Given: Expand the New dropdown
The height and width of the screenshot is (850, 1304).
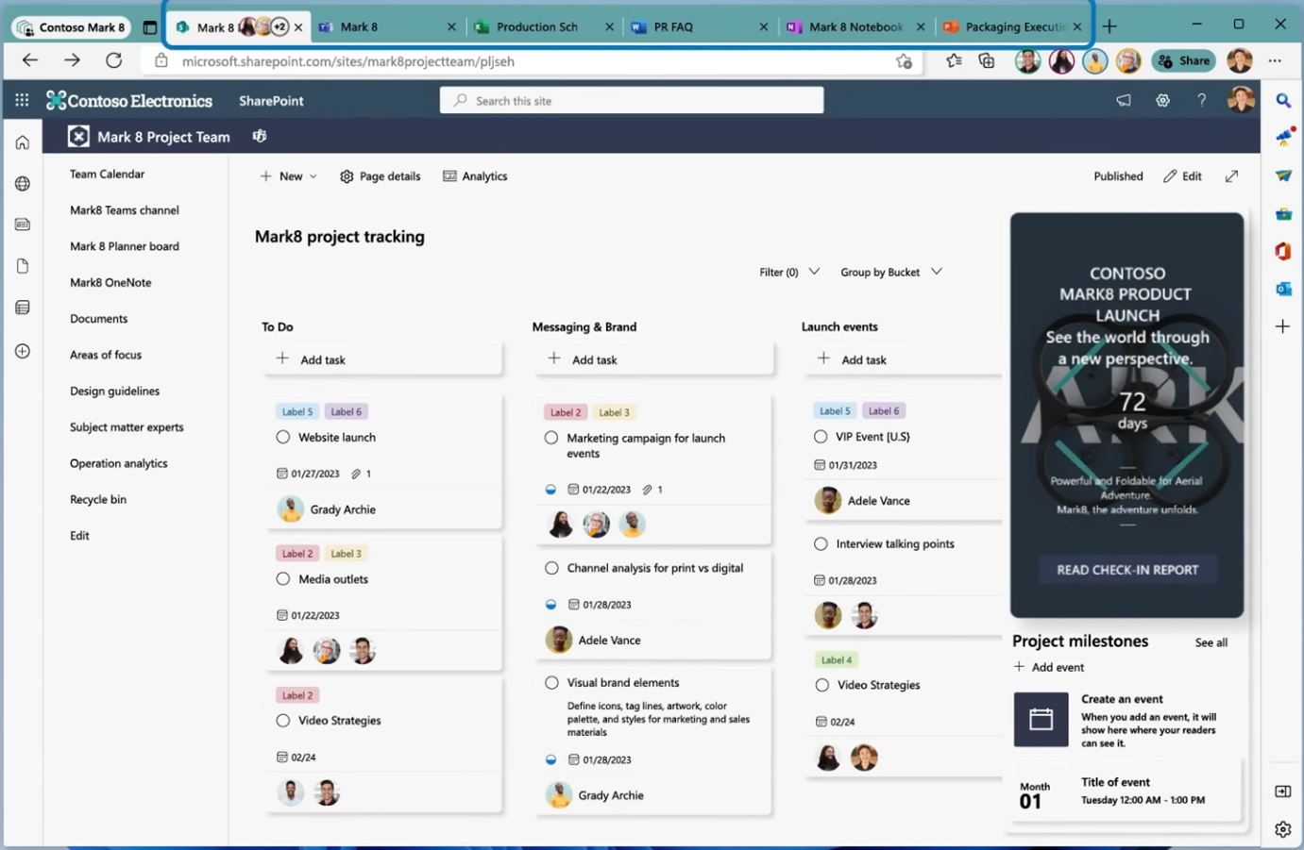Looking at the screenshot, I should 288,176.
